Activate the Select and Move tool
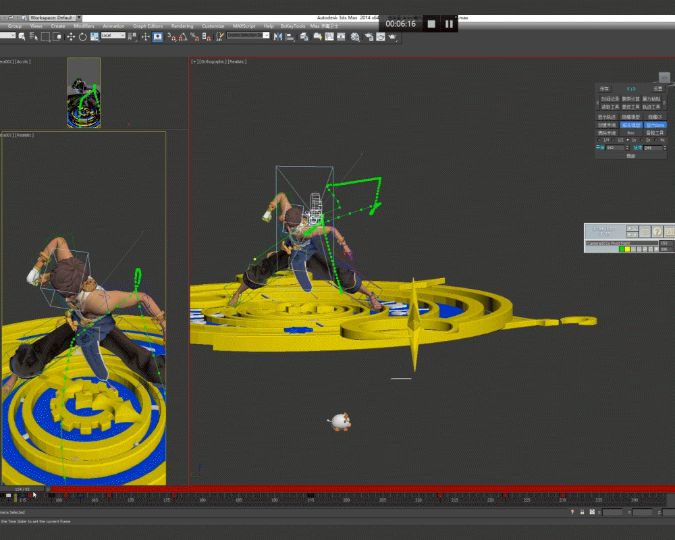Viewport: 675px width, 540px height. [x=71, y=37]
